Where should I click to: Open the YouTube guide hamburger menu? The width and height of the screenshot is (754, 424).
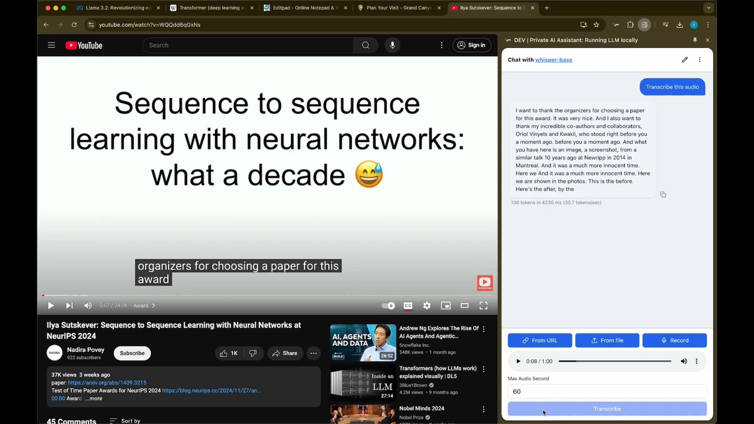[x=52, y=45]
